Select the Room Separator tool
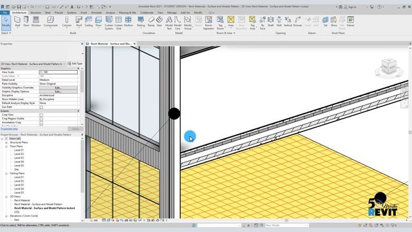This screenshot has width=412, height=232. [209, 23]
